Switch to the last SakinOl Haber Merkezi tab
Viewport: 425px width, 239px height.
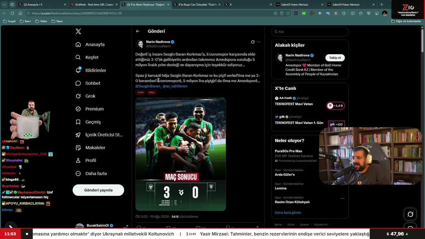pos(351,5)
